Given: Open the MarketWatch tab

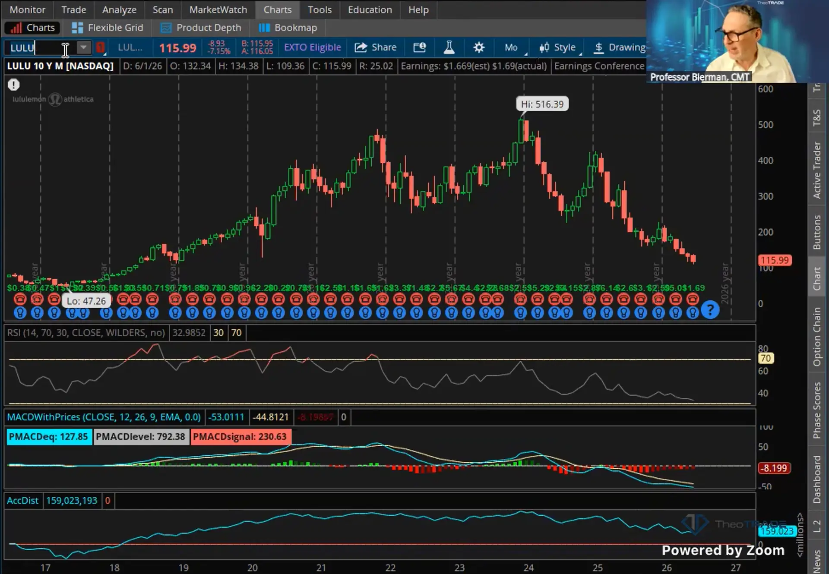Looking at the screenshot, I should tap(218, 9).
